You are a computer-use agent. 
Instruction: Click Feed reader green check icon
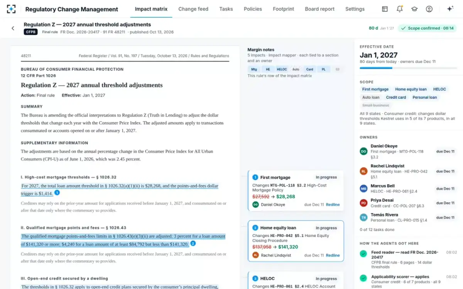(363, 254)
